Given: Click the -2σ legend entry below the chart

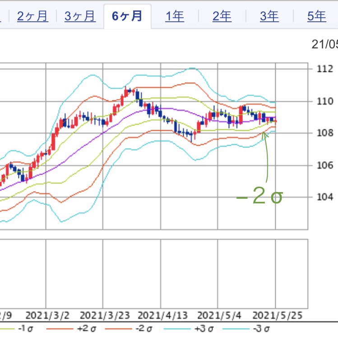Looking at the screenshot, I should point(129,329).
